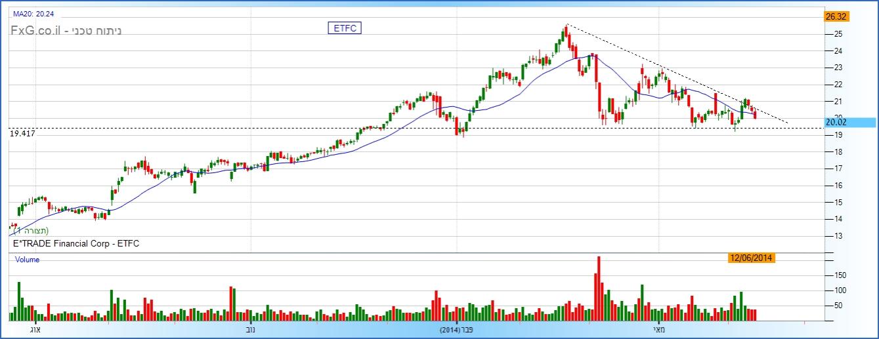This screenshot has width=879, height=339.
Task: Click the 150 mark on volume axis
Action: click(x=840, y=275)
